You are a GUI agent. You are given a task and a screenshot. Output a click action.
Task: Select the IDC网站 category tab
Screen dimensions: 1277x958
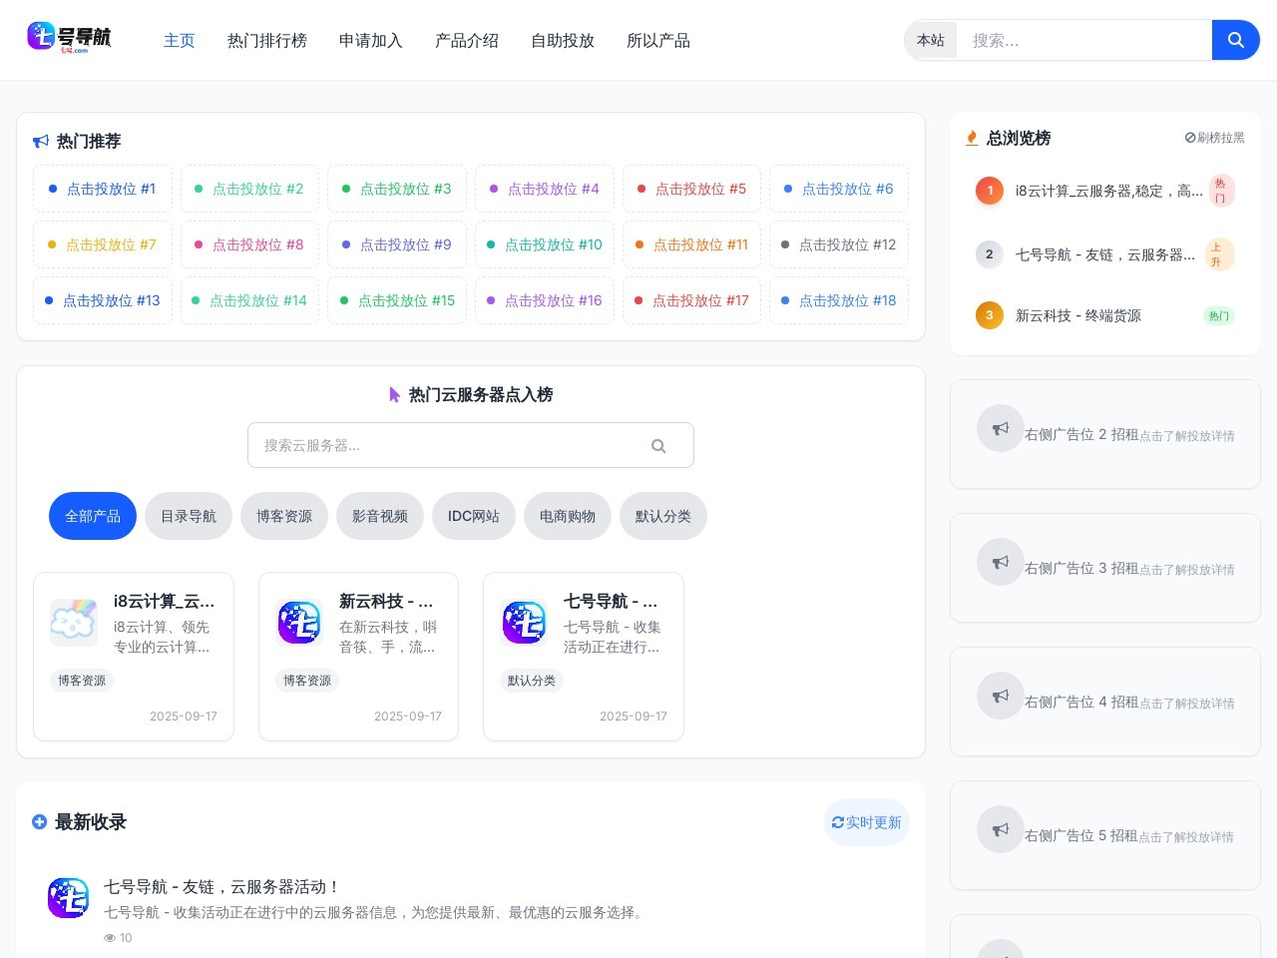click(474, 516)
